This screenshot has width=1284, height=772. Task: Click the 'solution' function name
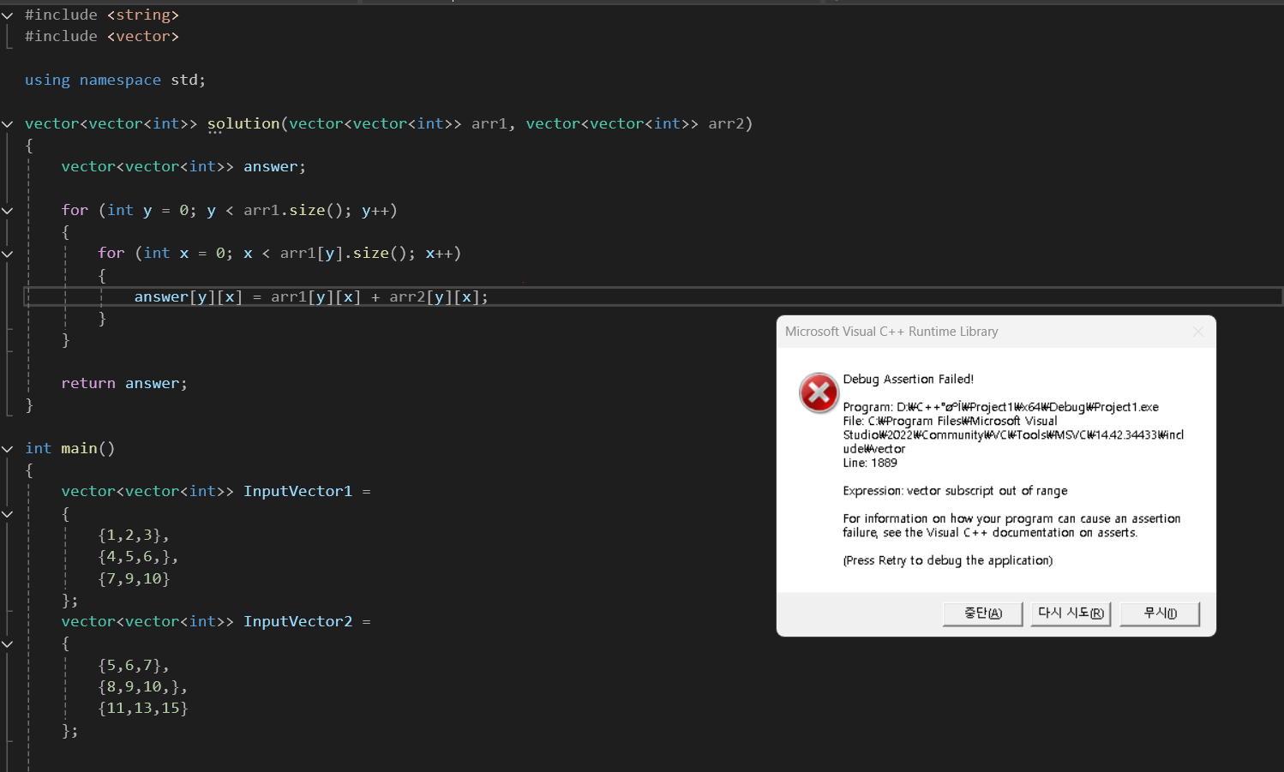[x=243, y=124]
